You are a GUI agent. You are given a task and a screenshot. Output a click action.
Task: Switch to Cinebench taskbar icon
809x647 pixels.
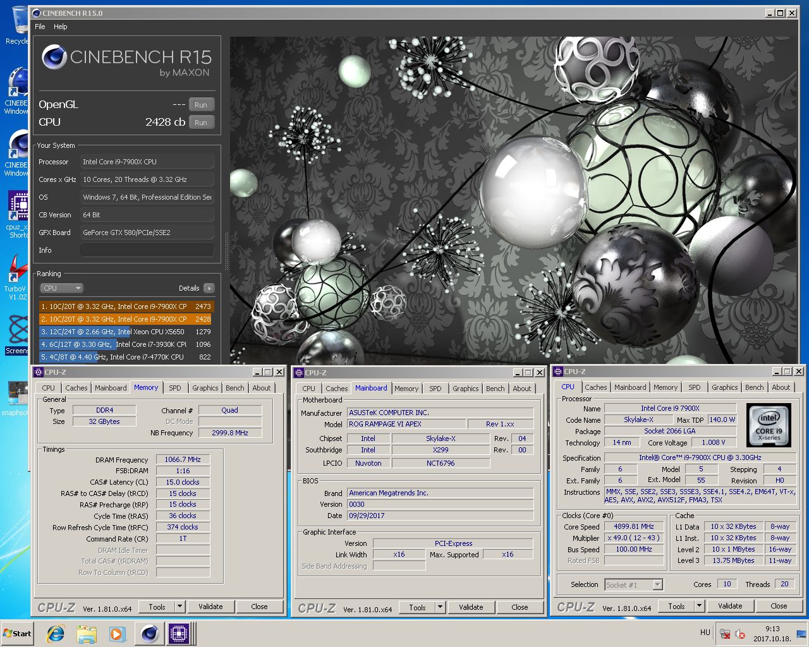[150, 634]
